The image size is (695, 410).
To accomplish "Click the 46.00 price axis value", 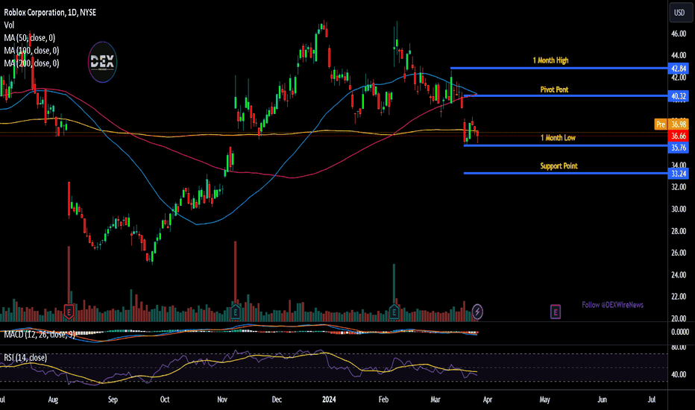I will pos(679,34).
